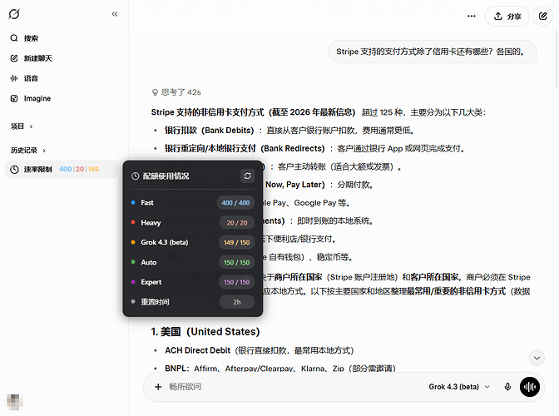Open the 搜索 search item
This screenshot has width=559, height=416.
[24, 38]
